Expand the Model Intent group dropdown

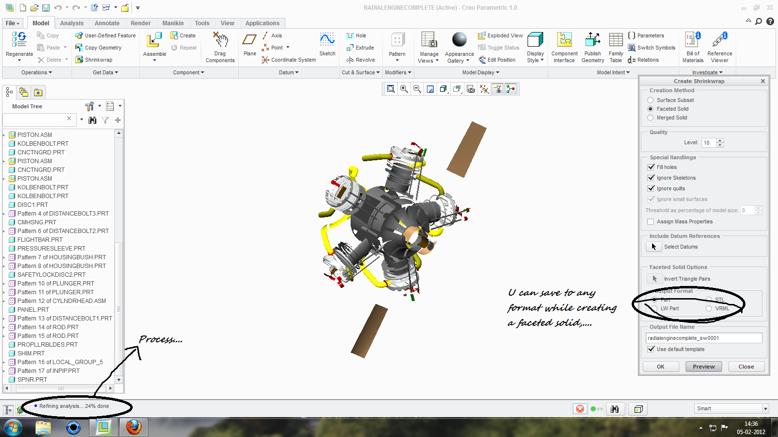coord(614,72)
